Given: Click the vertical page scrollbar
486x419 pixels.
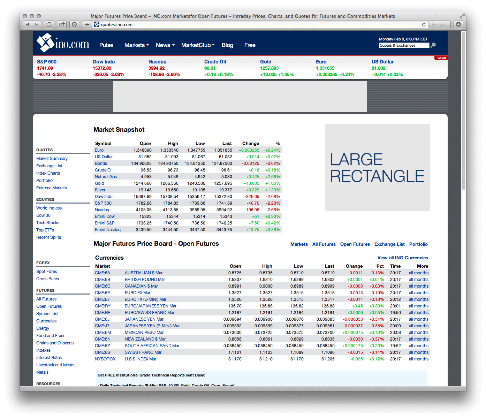Looking at the screenshot, I should pos(463,112).
